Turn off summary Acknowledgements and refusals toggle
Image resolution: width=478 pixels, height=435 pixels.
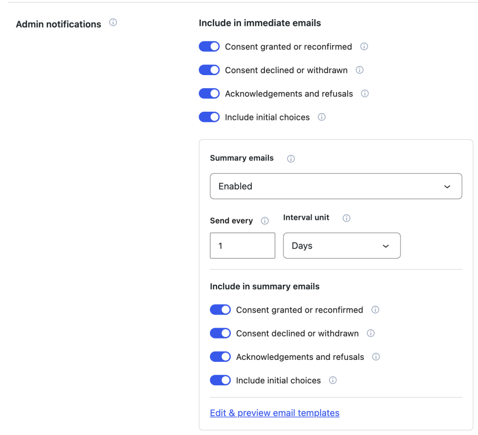click(x=220, y=356)
